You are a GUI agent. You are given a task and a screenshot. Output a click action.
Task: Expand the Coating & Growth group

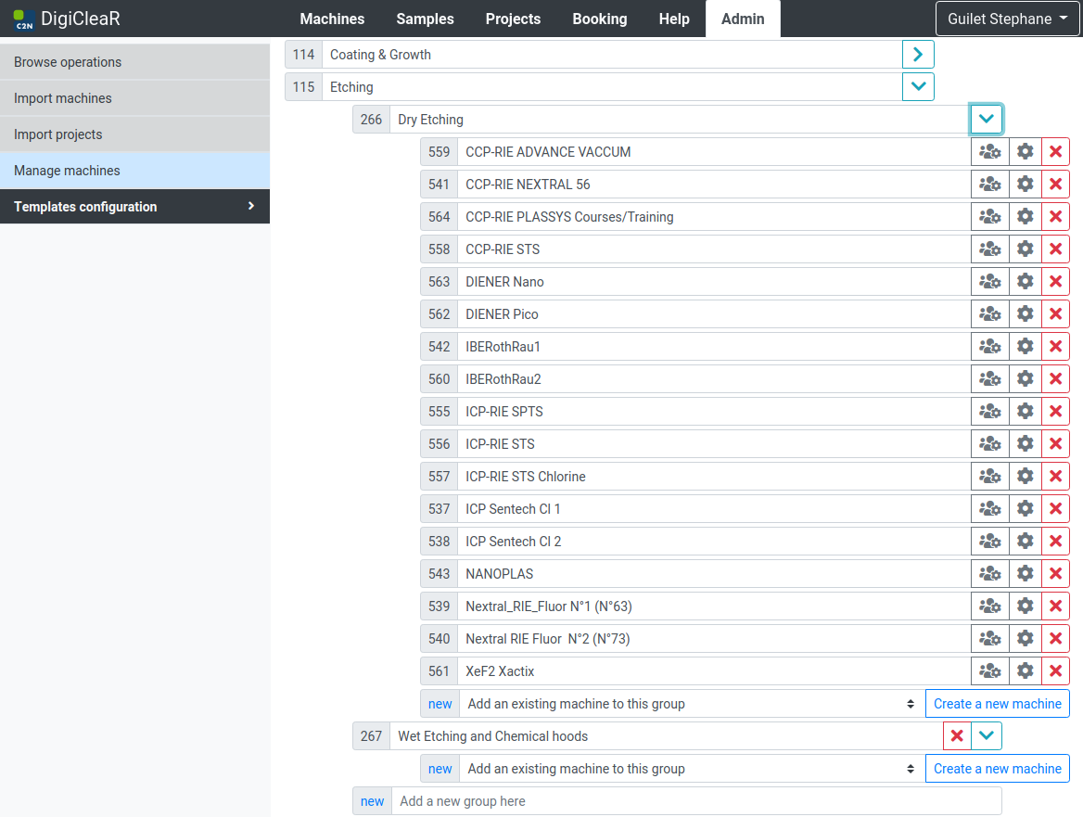918,55
